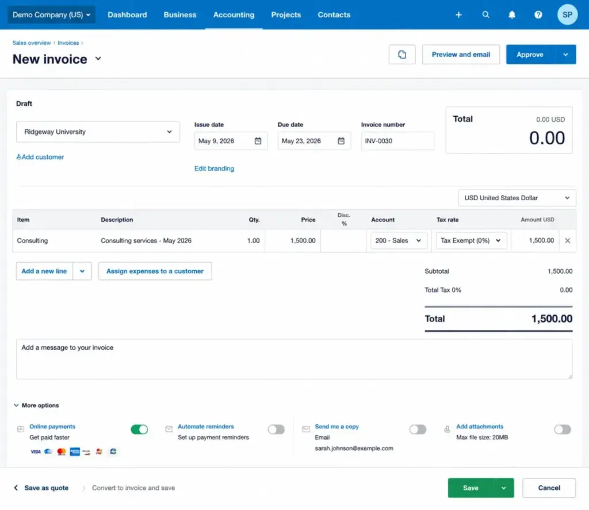
Task: Open the Contacts menu
Action: (x=334, y=14)
